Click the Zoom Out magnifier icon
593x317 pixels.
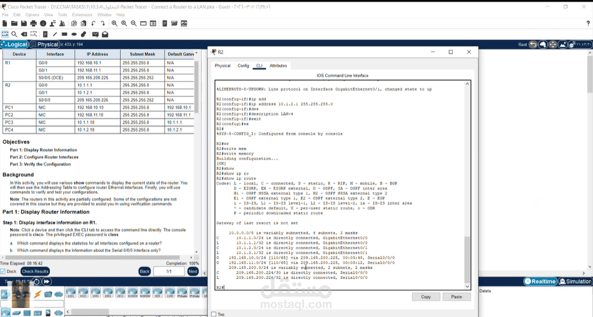pos(133,23)
